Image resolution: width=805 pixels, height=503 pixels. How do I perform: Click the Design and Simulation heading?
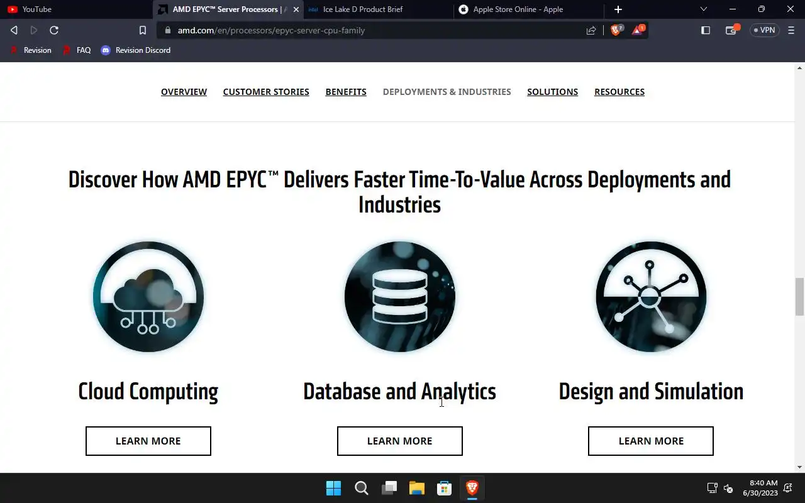point(651,391)
